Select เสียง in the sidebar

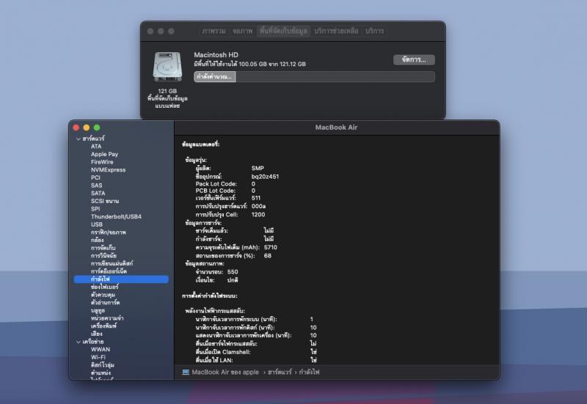[96, 334]
